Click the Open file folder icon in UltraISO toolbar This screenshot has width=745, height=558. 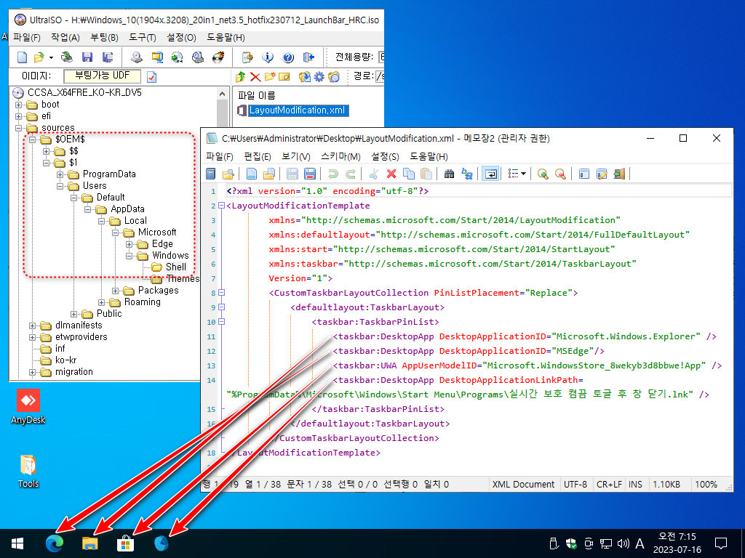click(x=39, y=57)
